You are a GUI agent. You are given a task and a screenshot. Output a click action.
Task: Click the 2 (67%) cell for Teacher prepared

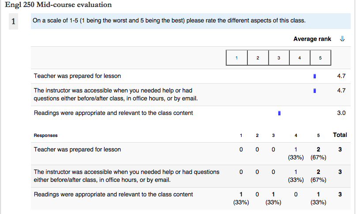click(318, 153)
